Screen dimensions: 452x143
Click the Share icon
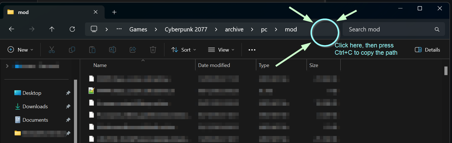click(x=133, y=50)
